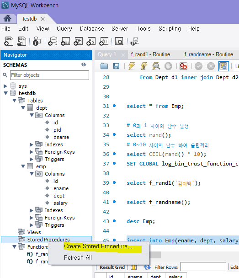
Task: Toggle the auto-commit mode button
Action: pos(223,66)
